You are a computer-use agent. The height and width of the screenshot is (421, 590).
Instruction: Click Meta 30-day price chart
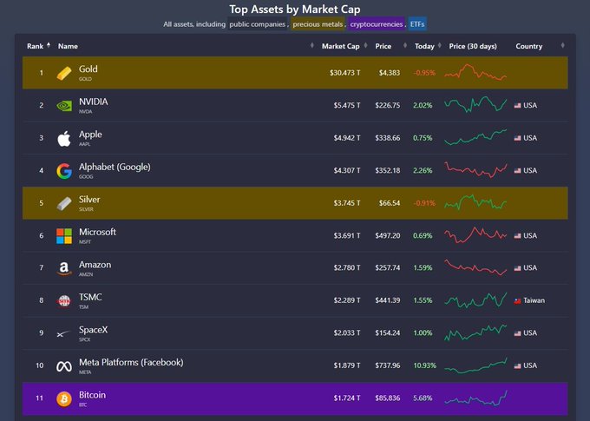point(475,365)
